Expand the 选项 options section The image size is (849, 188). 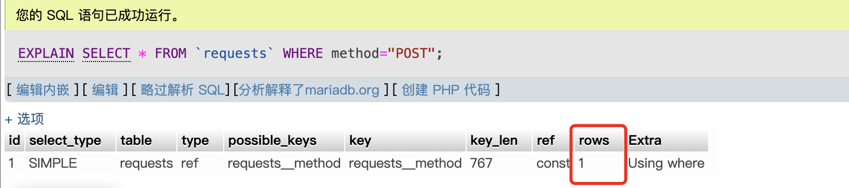tap(24, 119)
